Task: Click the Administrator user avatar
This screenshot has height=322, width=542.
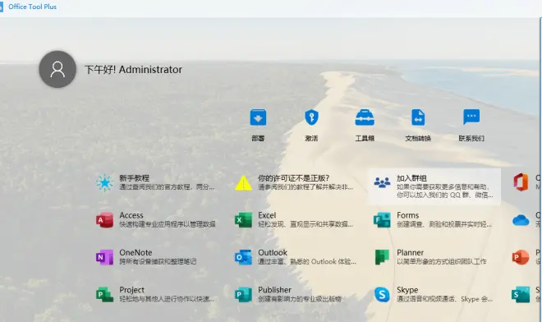Action: [57, 69]
